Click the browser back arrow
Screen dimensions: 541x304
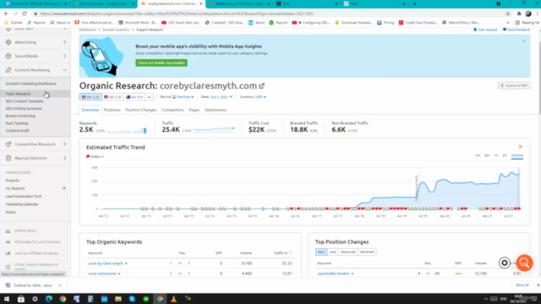[x=6, y=14]
